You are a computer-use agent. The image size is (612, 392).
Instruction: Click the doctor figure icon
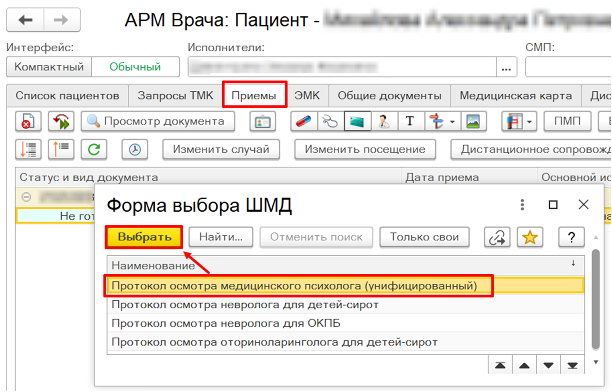click(384, 122)
